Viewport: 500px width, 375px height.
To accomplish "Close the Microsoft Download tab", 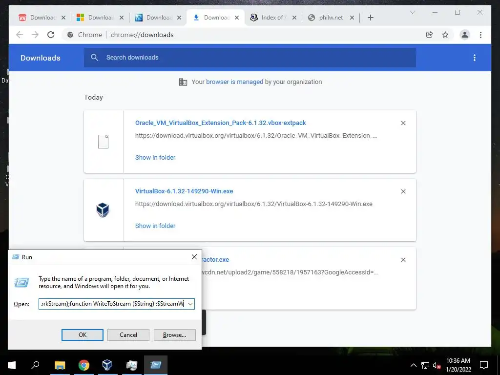I will click(122, 18).
